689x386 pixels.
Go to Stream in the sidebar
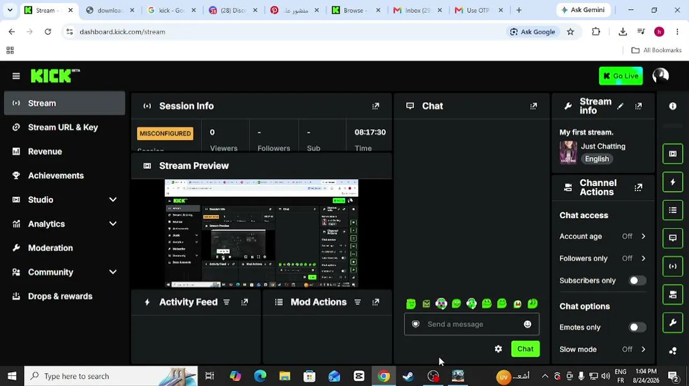pyautogui.click(x=64, y=103)
